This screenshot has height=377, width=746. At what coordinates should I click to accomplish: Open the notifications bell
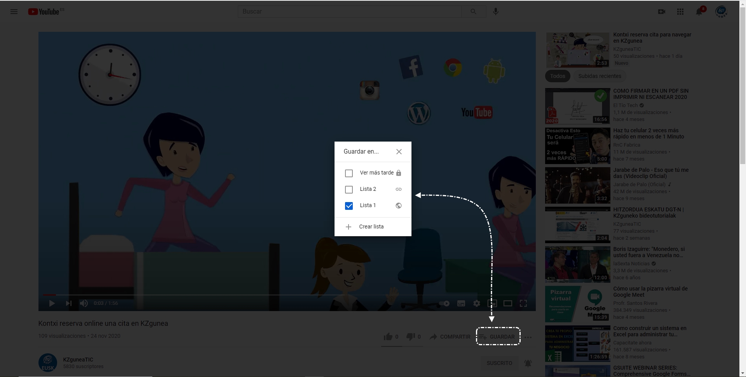pos(699,12)
